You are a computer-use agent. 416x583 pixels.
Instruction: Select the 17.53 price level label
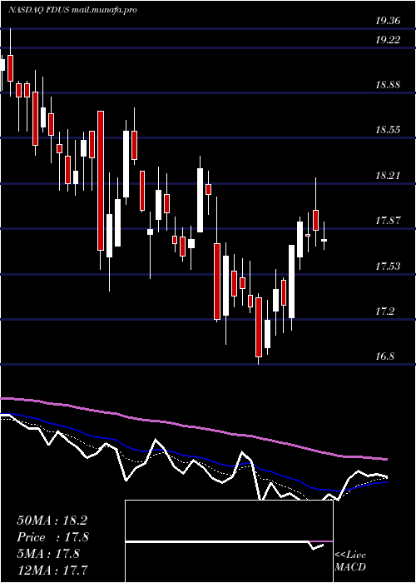(388, 267)
